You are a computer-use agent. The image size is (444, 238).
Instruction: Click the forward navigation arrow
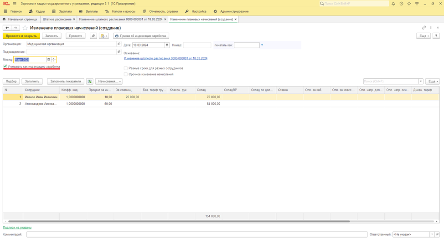coord(15,28)
